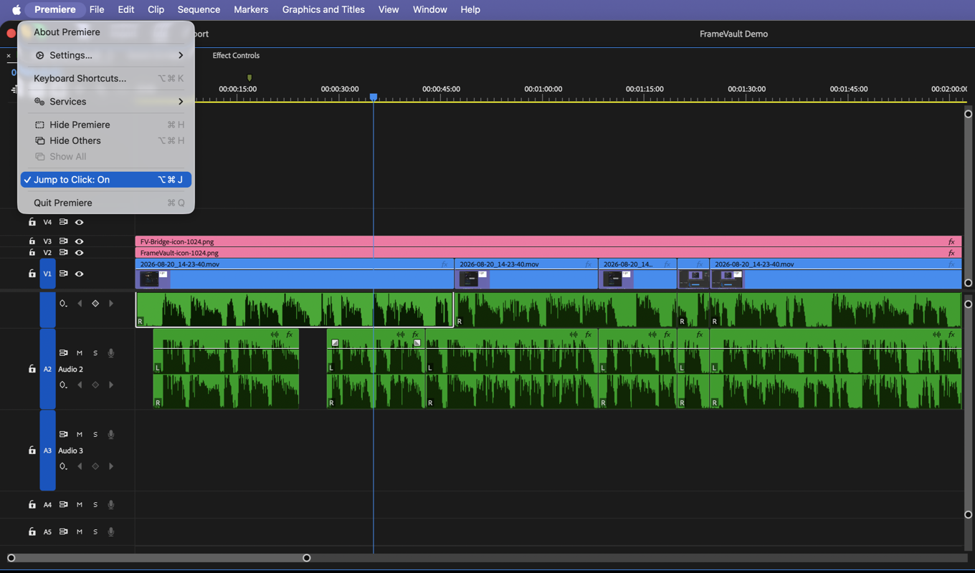Add keyframe diamond on Audio 3 track
This screenshot has width=975, height=573.
click(95, 466)
